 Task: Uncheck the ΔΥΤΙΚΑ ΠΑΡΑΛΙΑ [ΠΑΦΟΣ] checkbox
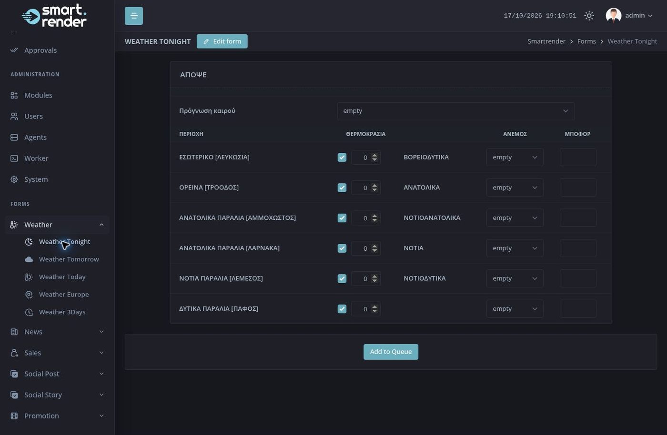(342, 309)
